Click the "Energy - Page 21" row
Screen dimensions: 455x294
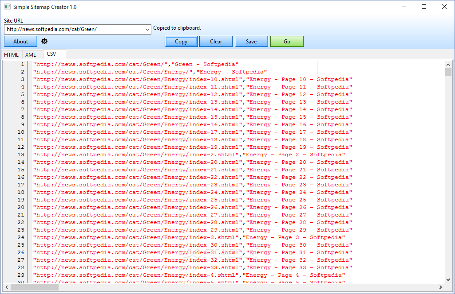point(192,170)
